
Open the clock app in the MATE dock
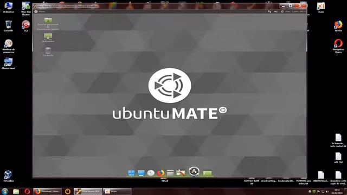click(151, 173)
